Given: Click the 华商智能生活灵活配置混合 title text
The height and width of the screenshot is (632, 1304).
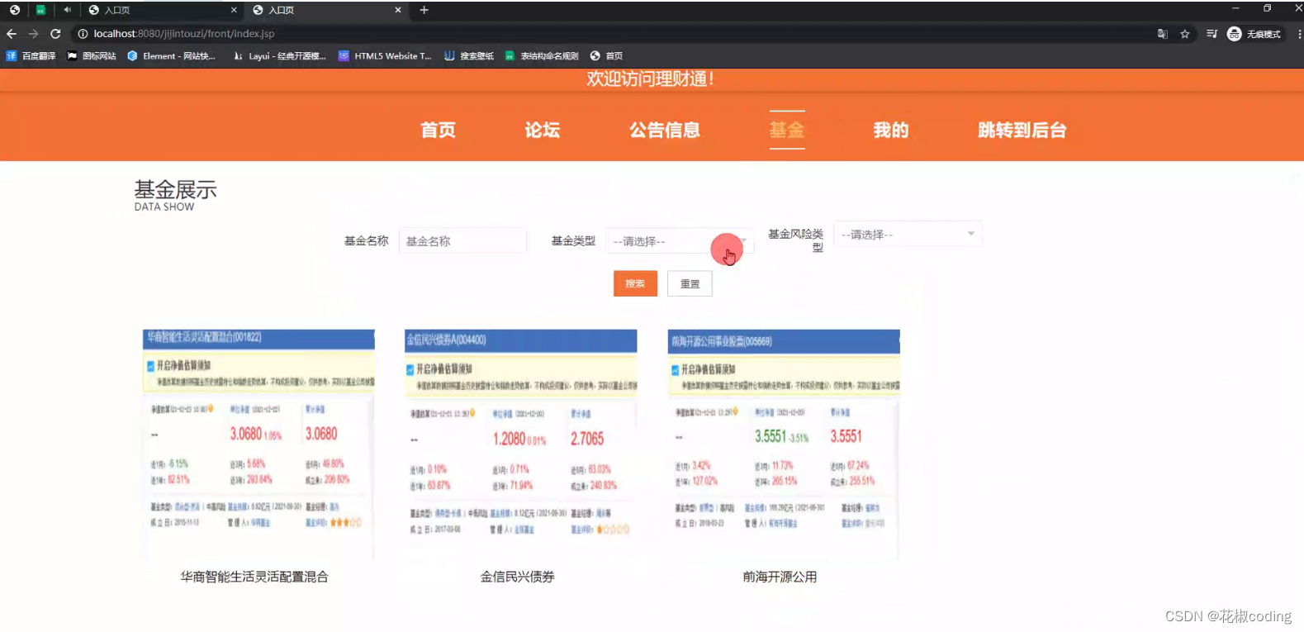Looking at the screenshot, I should point(254,577).
